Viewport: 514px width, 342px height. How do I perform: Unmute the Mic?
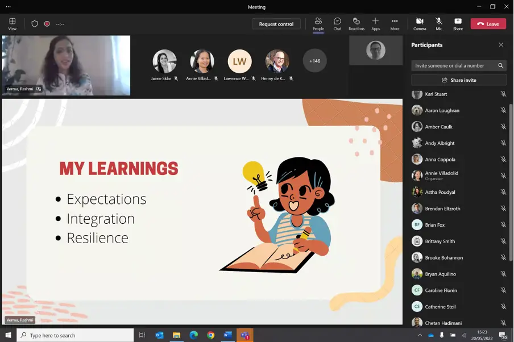tap(438, 24)
